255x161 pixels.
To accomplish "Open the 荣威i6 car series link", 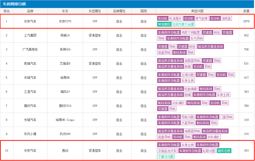I will [65, 35].
